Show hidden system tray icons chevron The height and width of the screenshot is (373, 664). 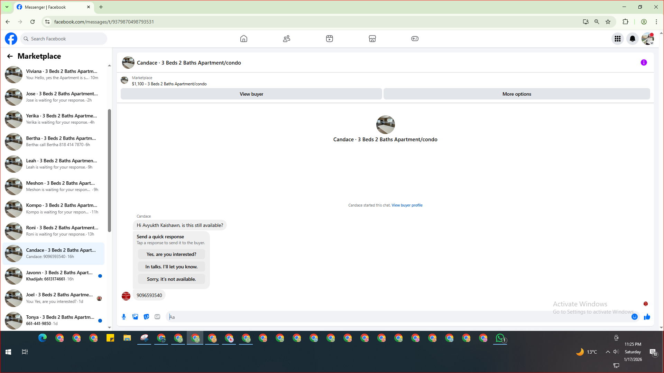[608, 352]
